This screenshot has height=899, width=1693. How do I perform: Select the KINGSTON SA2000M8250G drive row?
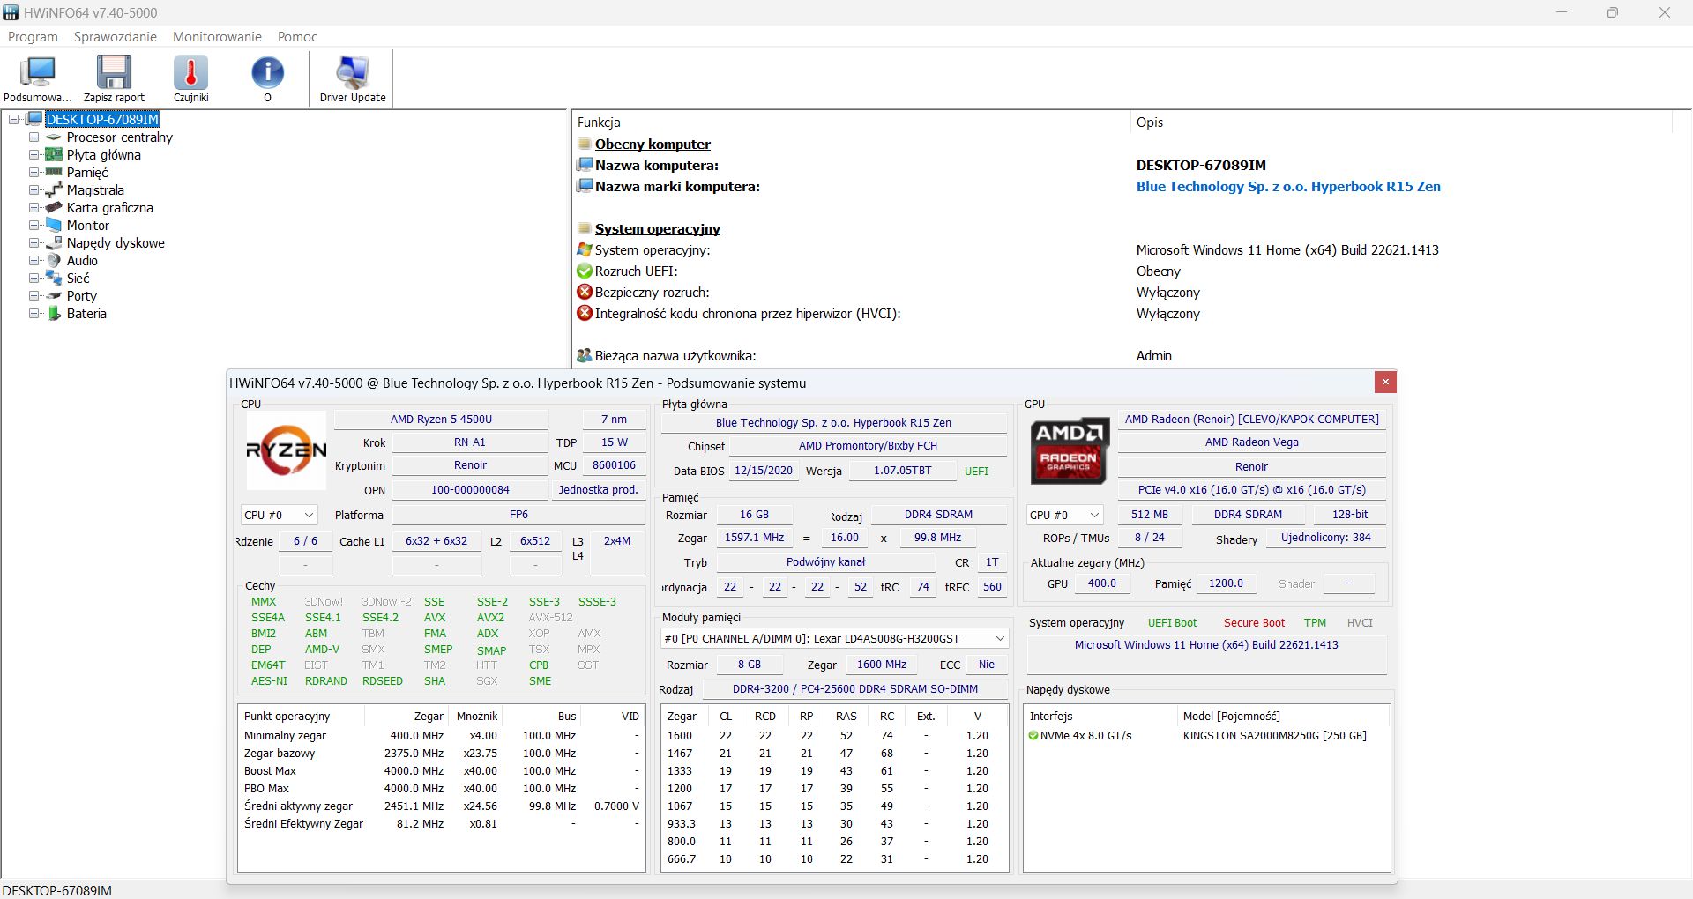click(1206, 736)
